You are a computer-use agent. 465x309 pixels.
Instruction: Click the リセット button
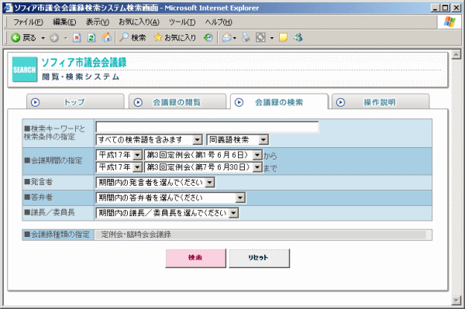click(259, 258)
